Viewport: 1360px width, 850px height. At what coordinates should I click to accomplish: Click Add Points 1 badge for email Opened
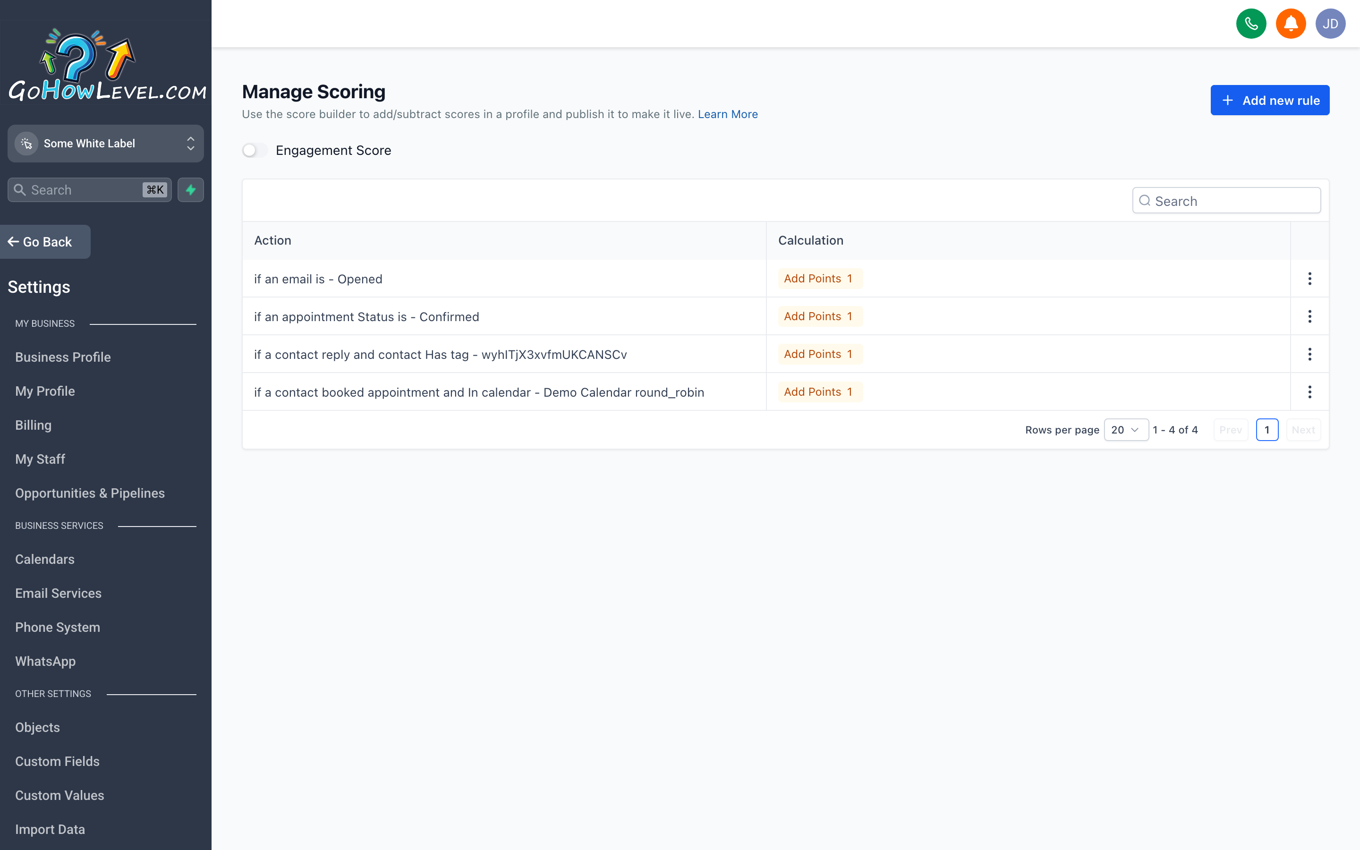pos(820,279)
